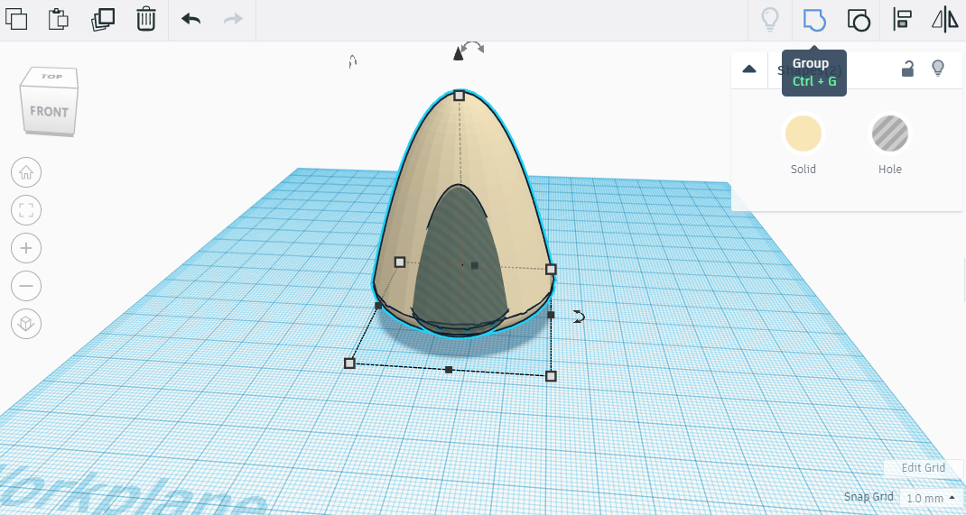Click the Show all lightbulb icon in toolbar

point(770,20)
